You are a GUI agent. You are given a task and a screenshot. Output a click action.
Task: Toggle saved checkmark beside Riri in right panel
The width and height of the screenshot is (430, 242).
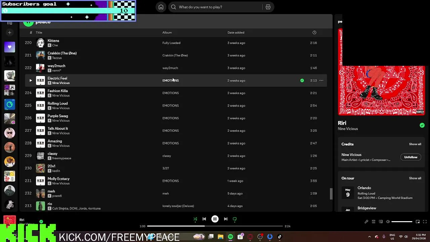pyautogui.click(x=422, y=125)
